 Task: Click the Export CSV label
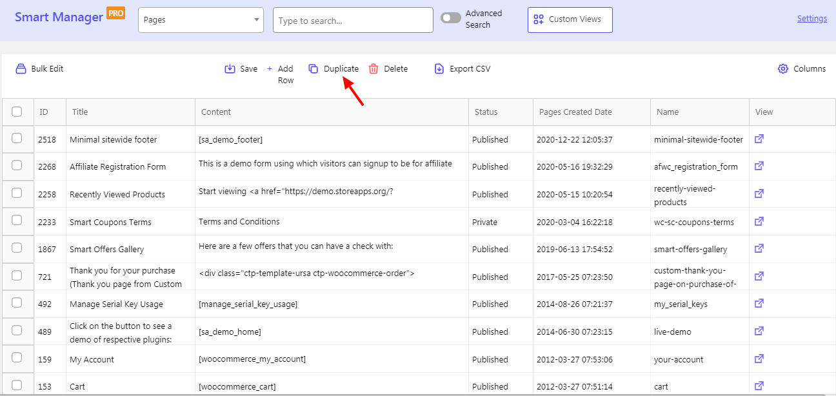pos(470,68)
